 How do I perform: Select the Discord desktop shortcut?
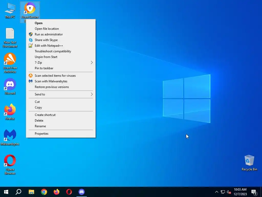pos(10,87)
